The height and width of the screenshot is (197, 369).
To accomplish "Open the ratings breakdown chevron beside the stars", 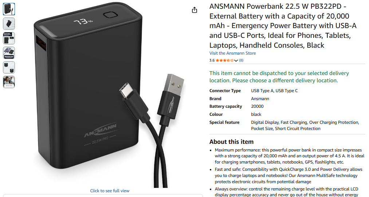I will tap(236, 60).
